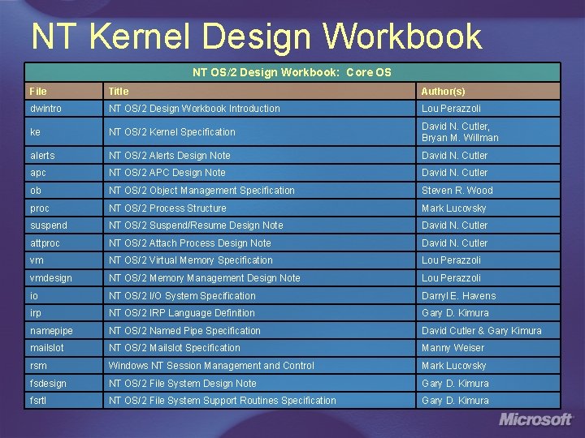
Task: Click the slide title 'NT Kernel Design Workbook'
Action: [x=257, y=36]
